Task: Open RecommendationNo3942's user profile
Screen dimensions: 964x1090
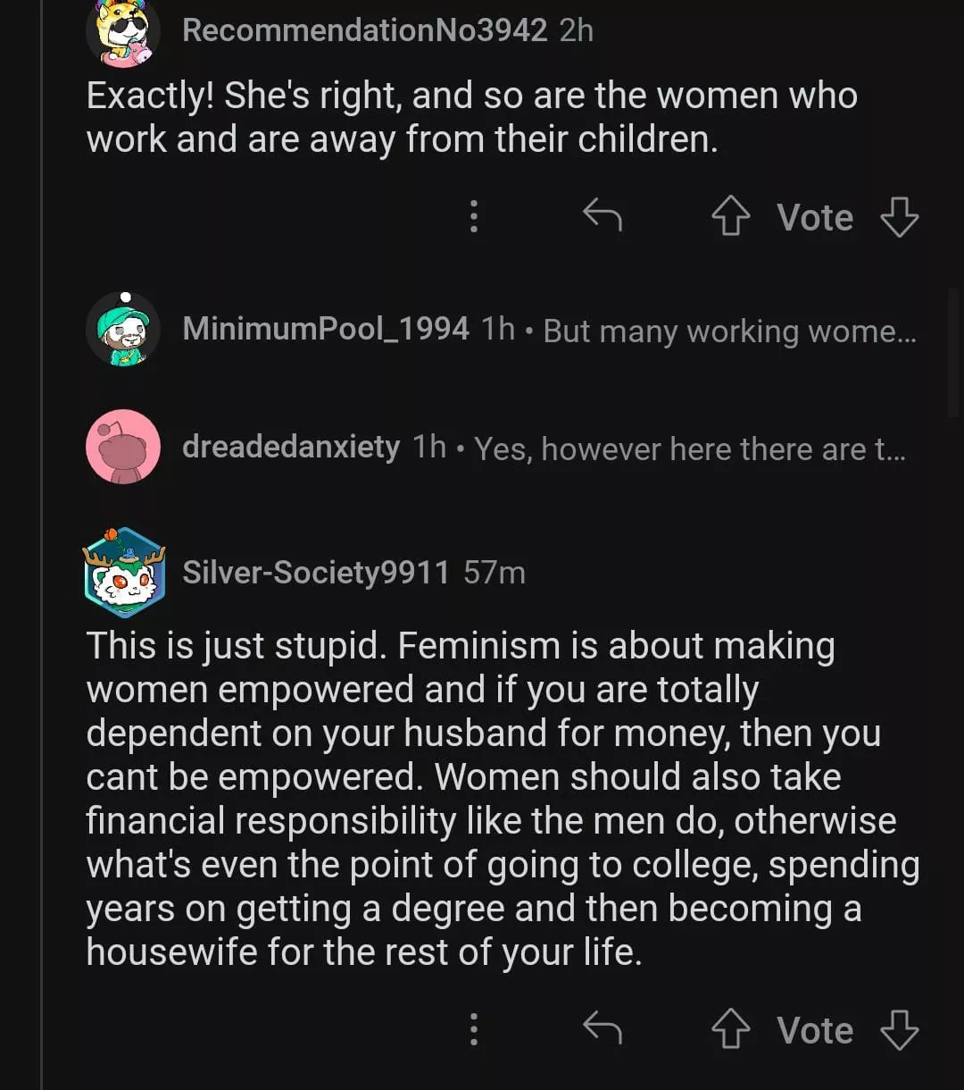Action: click(x=364, y=30)
